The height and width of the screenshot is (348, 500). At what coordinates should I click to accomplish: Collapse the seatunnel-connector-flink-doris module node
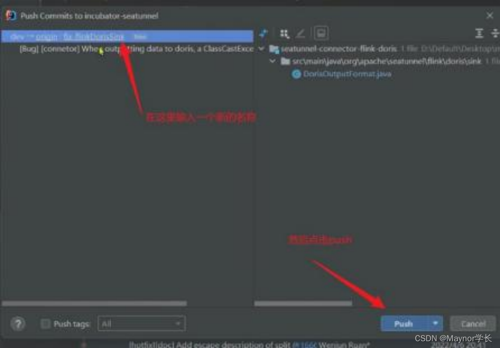261,49
